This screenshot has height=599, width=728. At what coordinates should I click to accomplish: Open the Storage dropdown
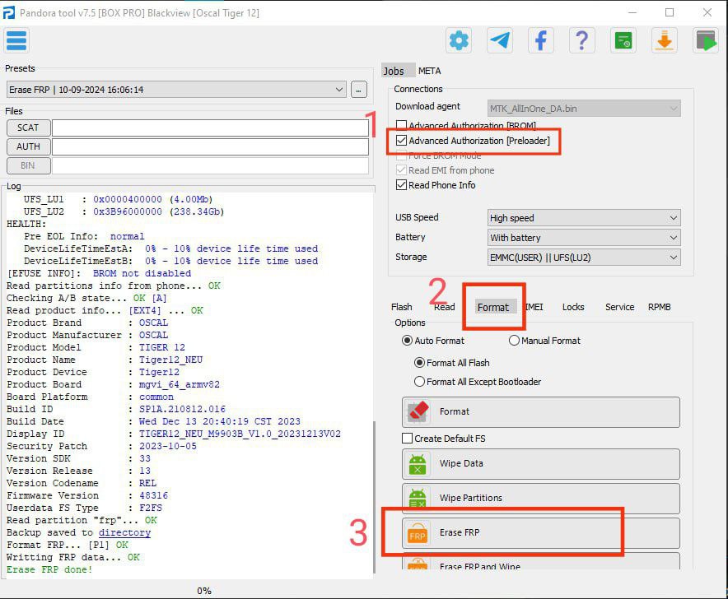(584, 257)
